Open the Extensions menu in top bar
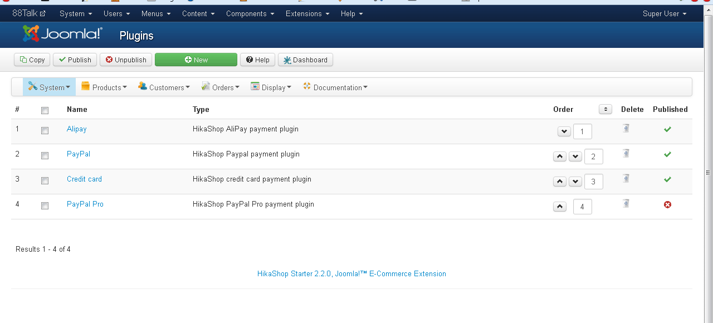The width and height of the screenshot is (713, 323). coord(307,13)
